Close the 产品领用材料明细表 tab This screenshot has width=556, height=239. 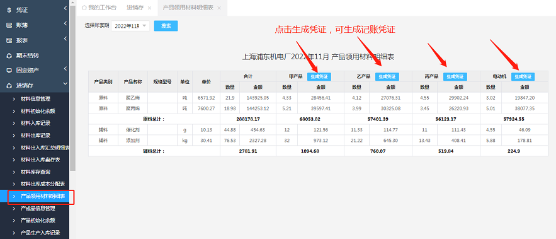[x=219, y=8]
